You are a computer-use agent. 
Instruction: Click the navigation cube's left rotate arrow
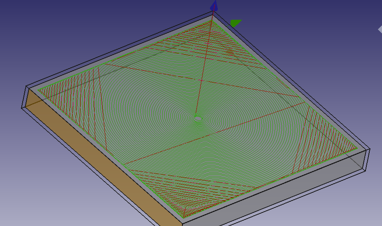point(380,30)
